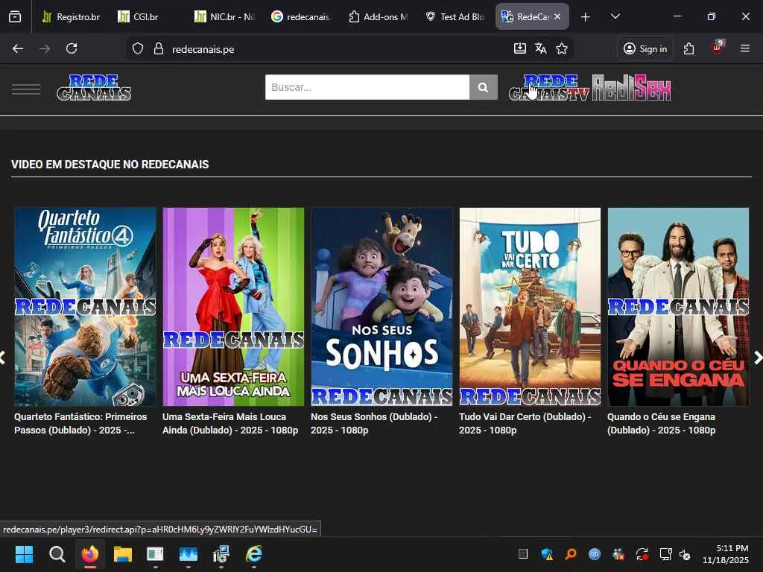
Task: Open the Windows Start menu
Action: [24, 554]
